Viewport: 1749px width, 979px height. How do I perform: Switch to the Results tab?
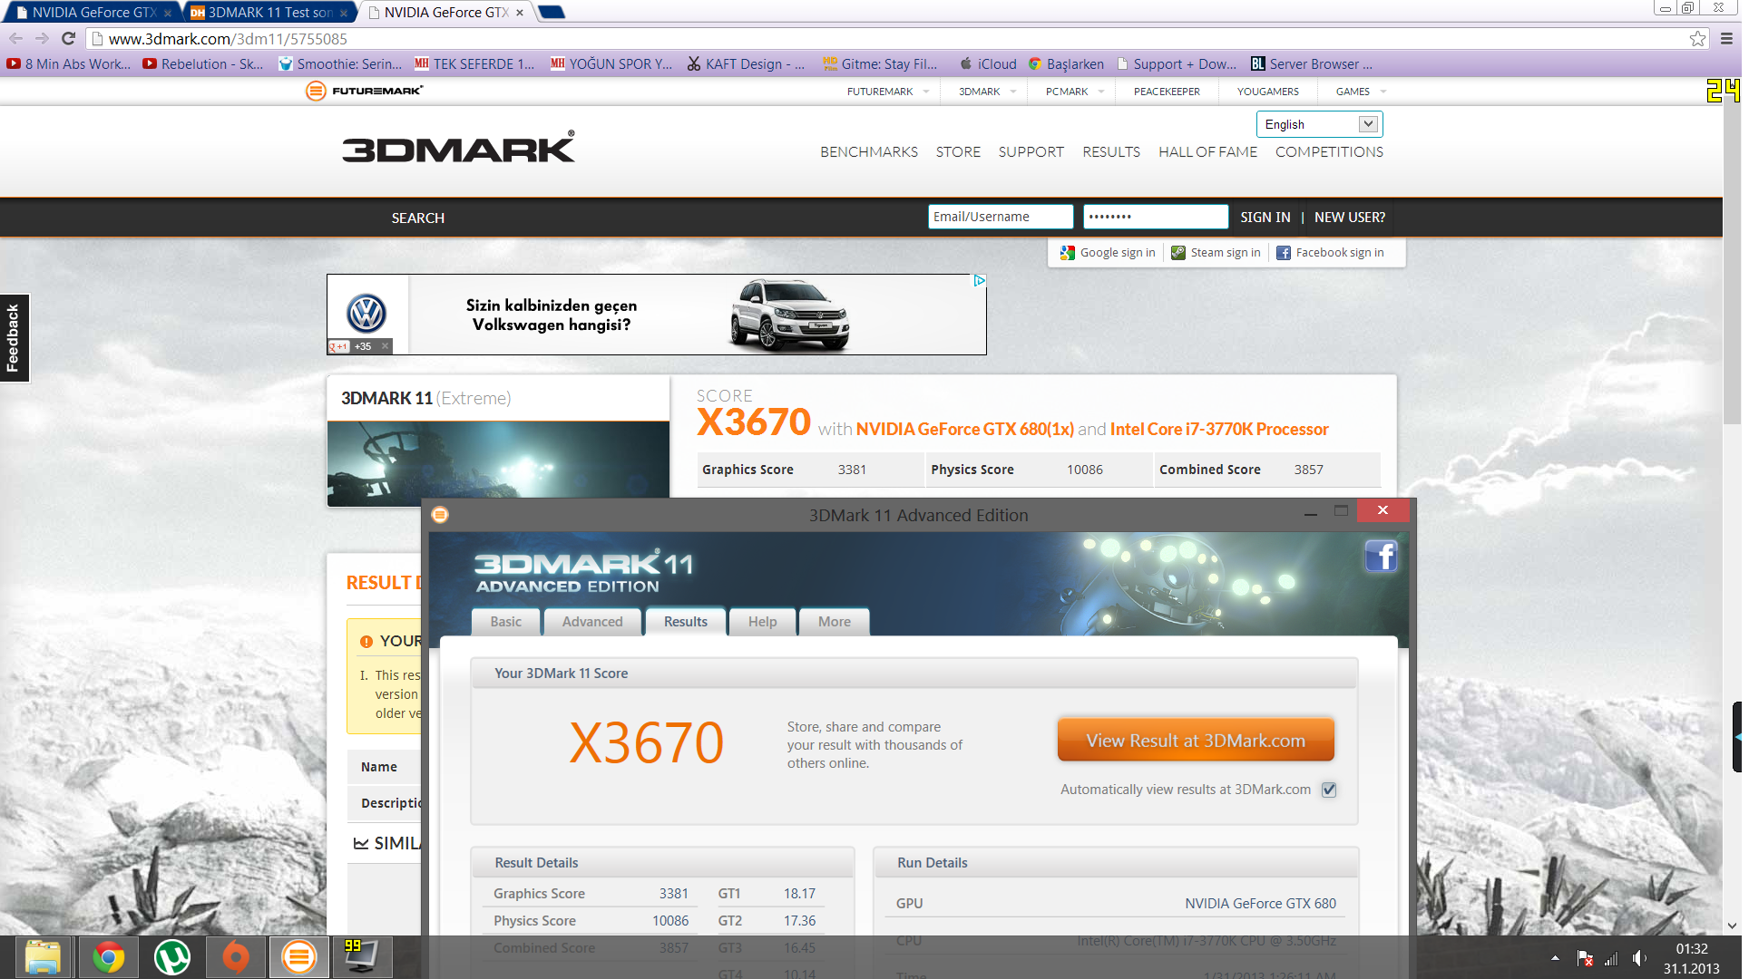point(685,620)
